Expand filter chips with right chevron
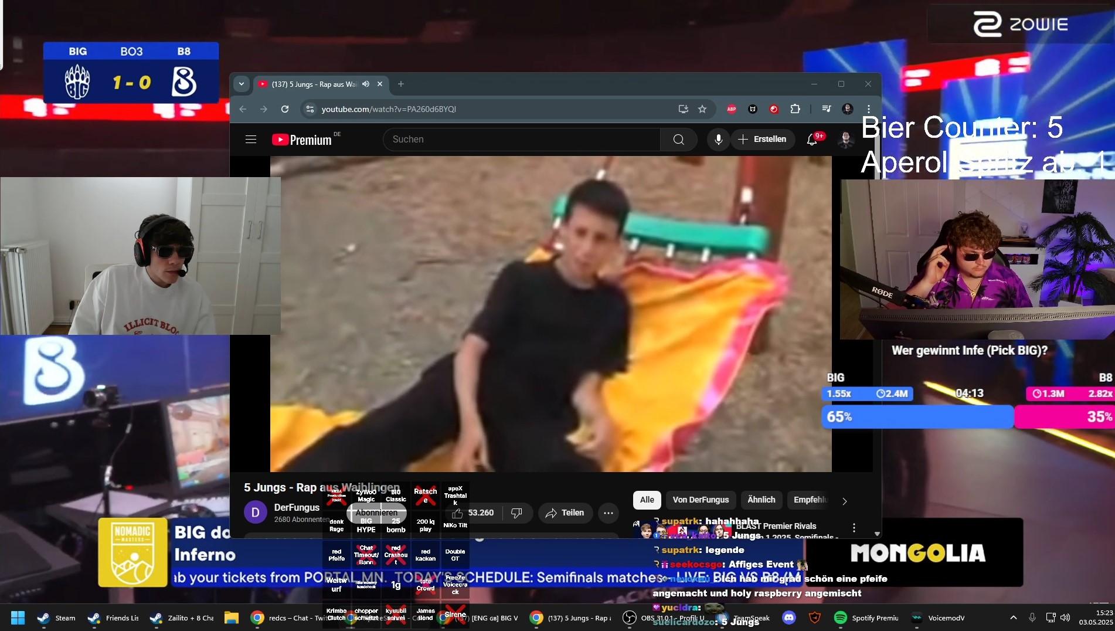The width and height of the screenshot is (1115, 631). pos(845,501)
